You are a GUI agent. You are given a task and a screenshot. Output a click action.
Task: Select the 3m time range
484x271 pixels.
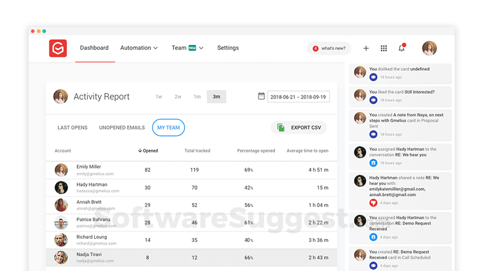tap(216, 96)
